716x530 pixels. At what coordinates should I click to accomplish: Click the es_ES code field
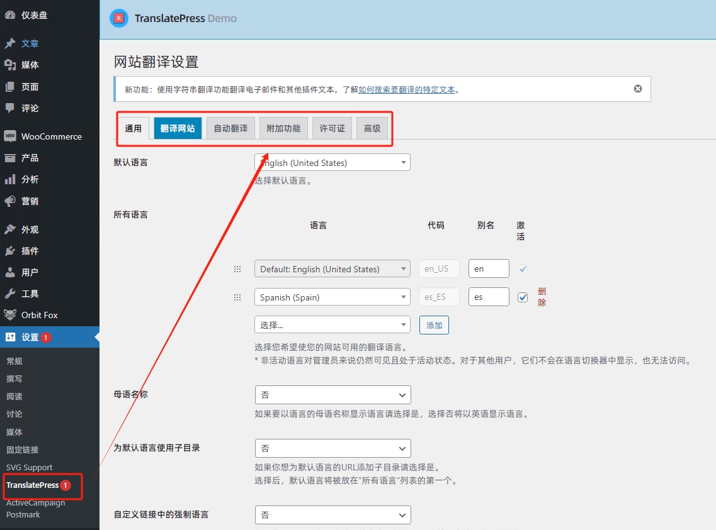coord(439,297)
